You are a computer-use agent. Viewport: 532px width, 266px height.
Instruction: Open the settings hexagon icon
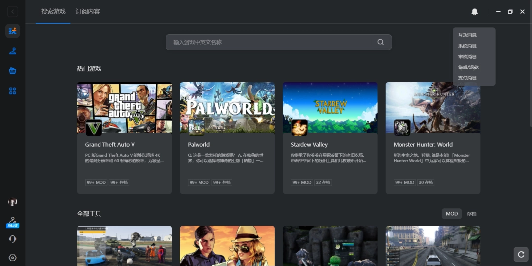pyautogui.click(x=13, y=258)
